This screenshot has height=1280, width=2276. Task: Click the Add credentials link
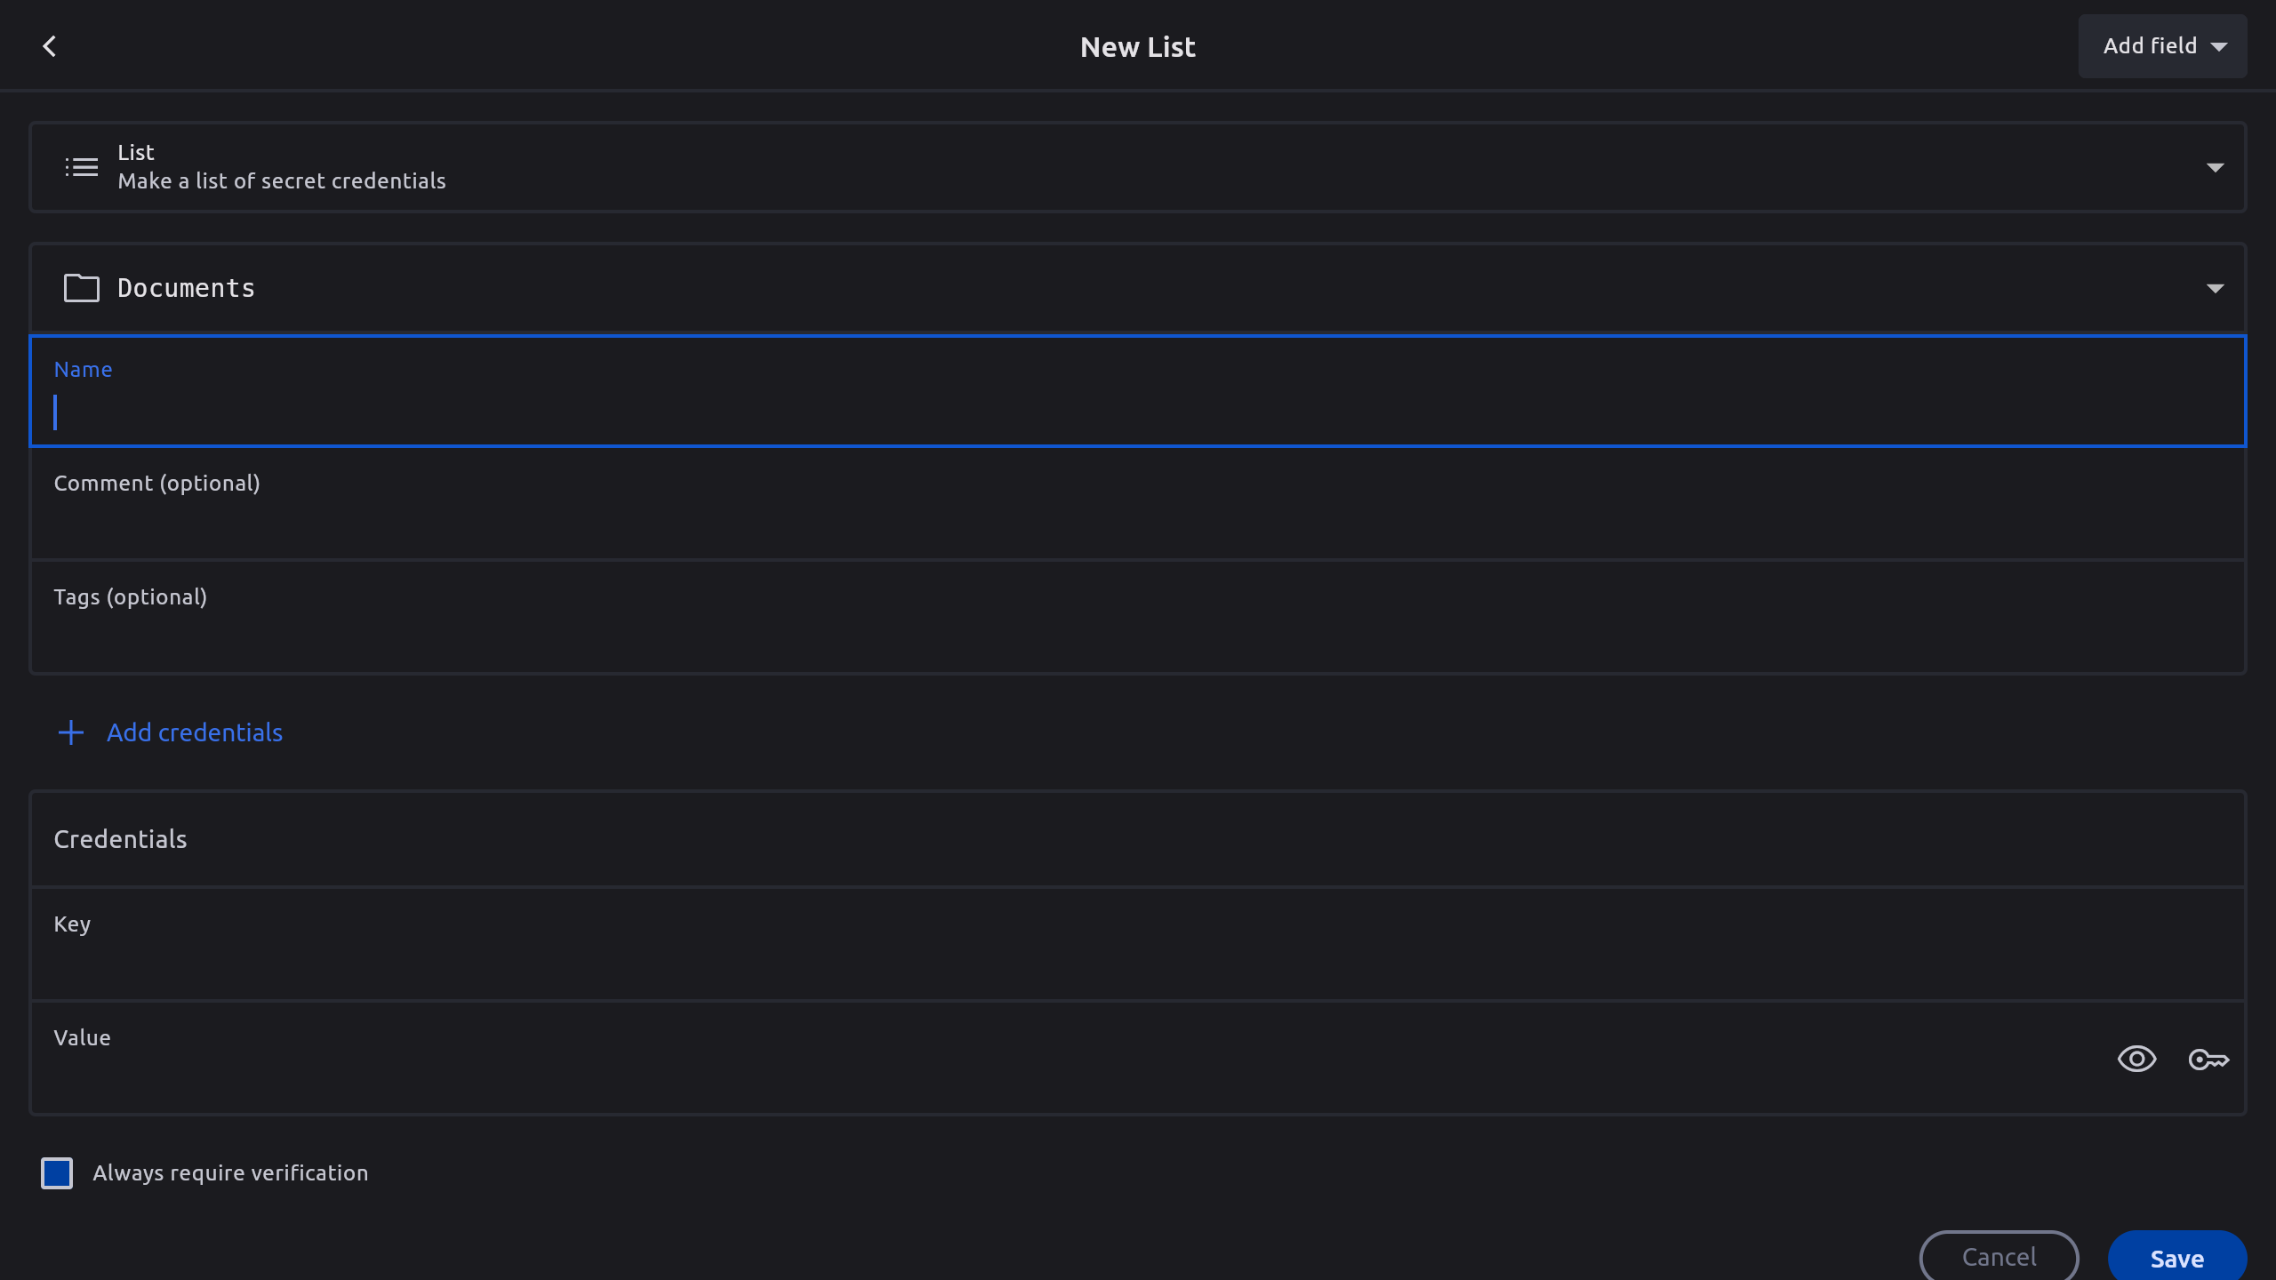195,732
